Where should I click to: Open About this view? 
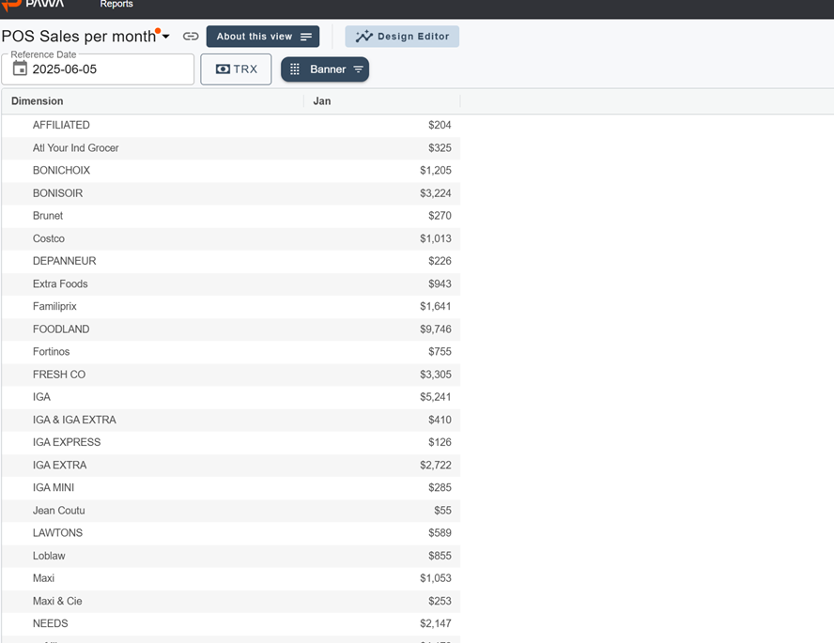tap(263, 36)
